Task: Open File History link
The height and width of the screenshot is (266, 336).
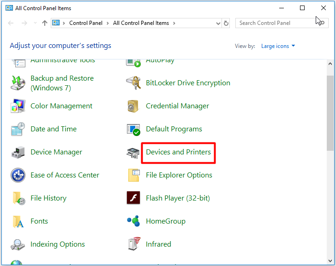Action: [48, 198]
